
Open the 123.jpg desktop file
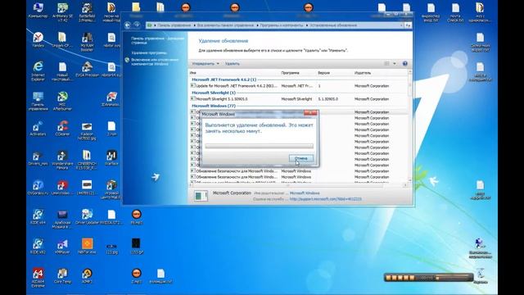click(x=111, y=248)
